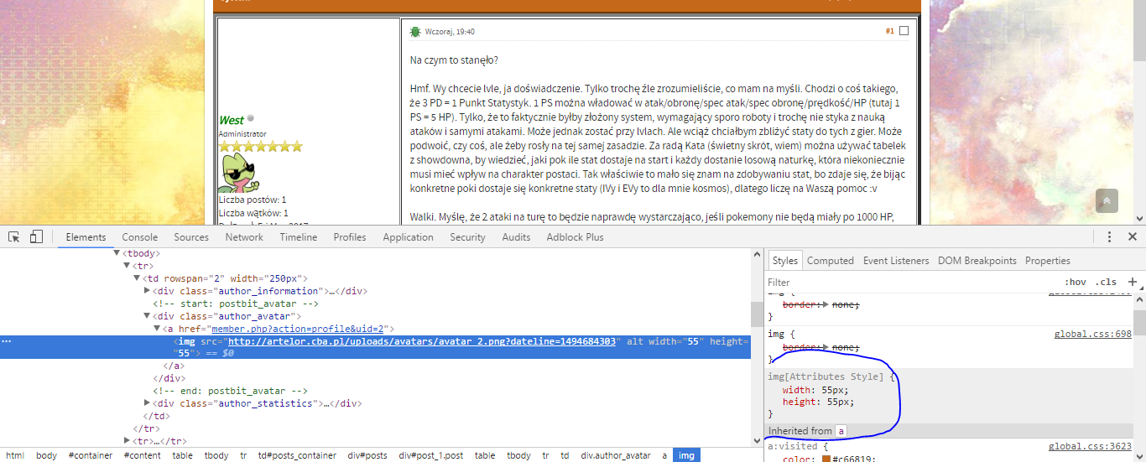Image resolution: width=1146 pixels, height=462 pixels.
Task: Collapse the author_avatar div node
Action: coord(148,316)
